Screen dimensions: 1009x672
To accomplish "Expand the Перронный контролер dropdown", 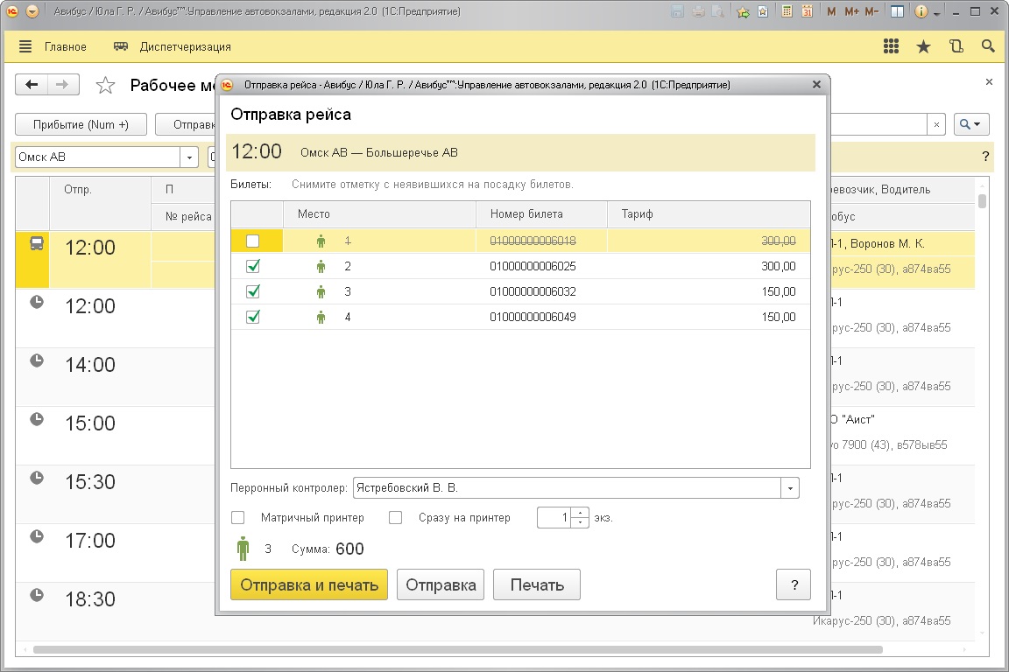I will coord(790,487).
